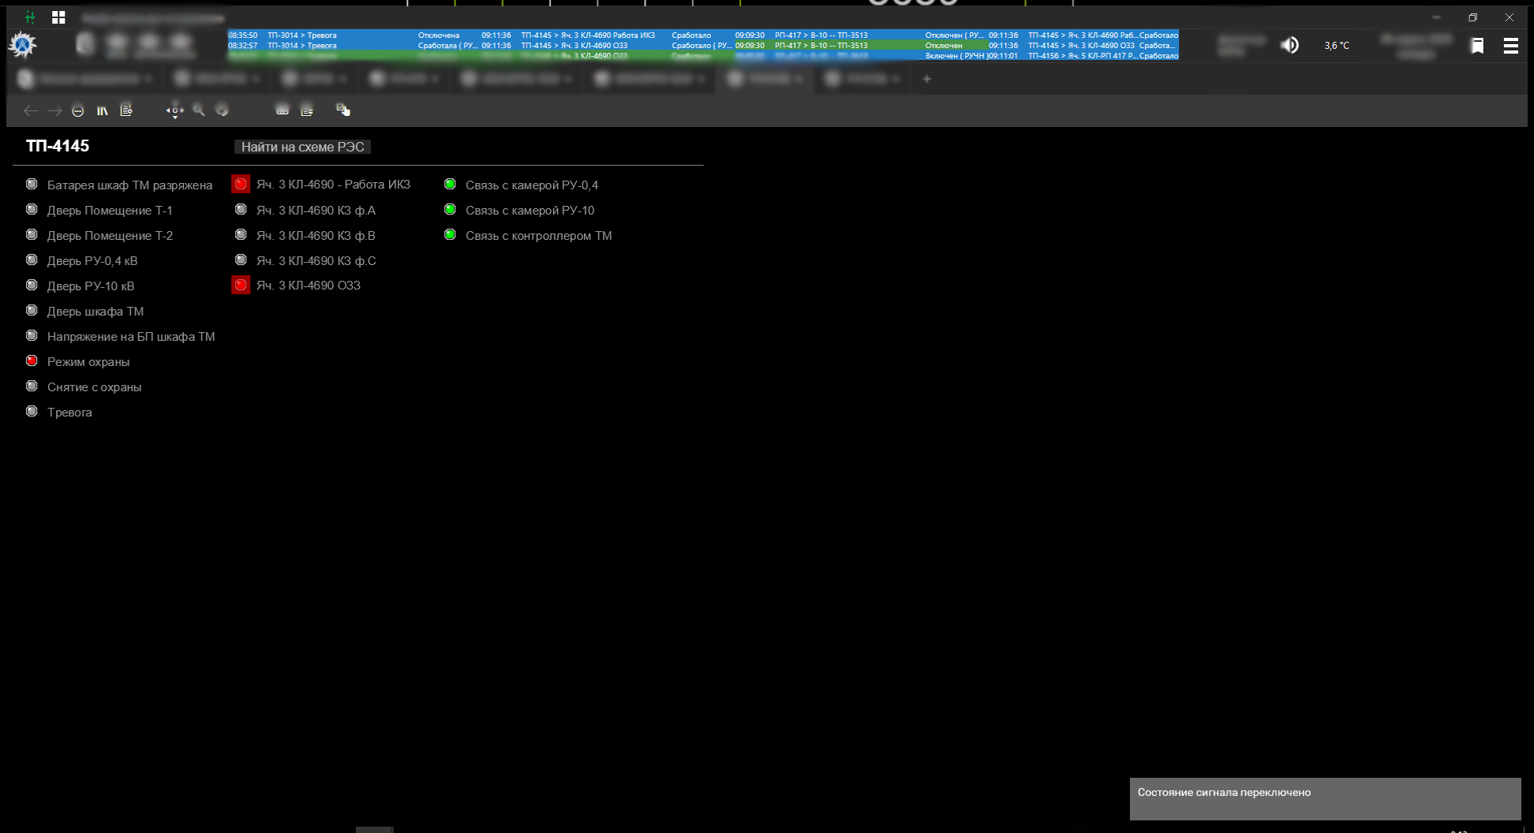Click the back arrow navigation icon
Screen dimensions: 1534x833
(30, 110)
